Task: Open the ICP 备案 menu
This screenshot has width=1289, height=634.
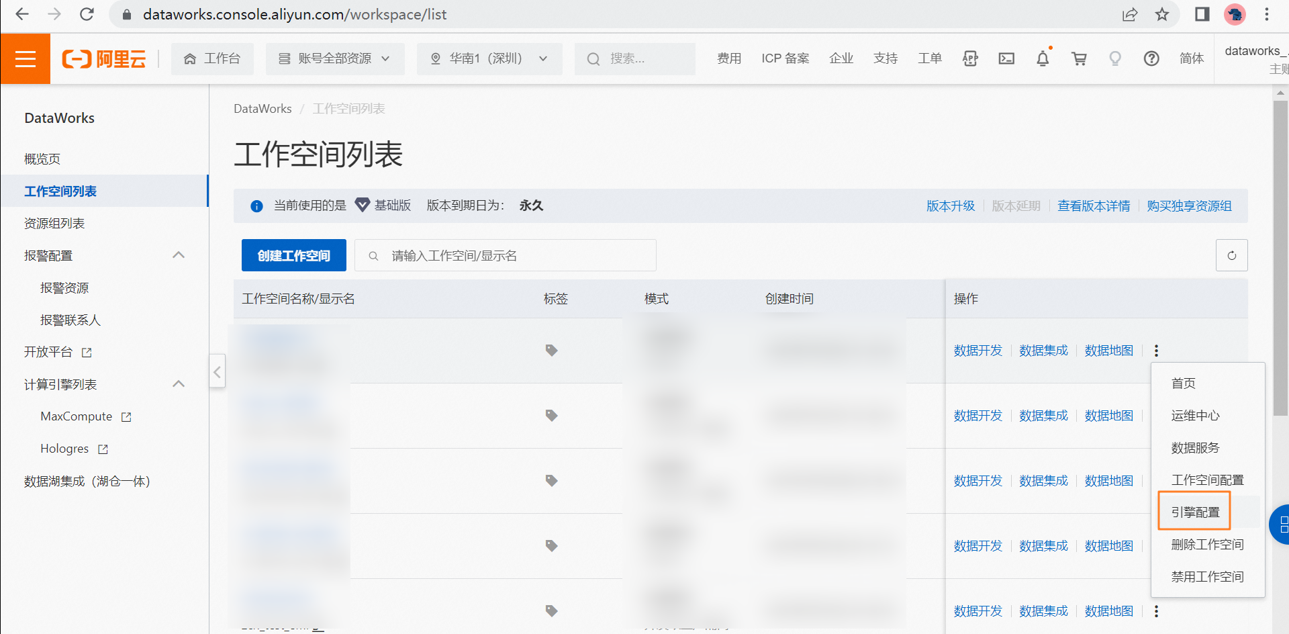Action: [785, 59]
